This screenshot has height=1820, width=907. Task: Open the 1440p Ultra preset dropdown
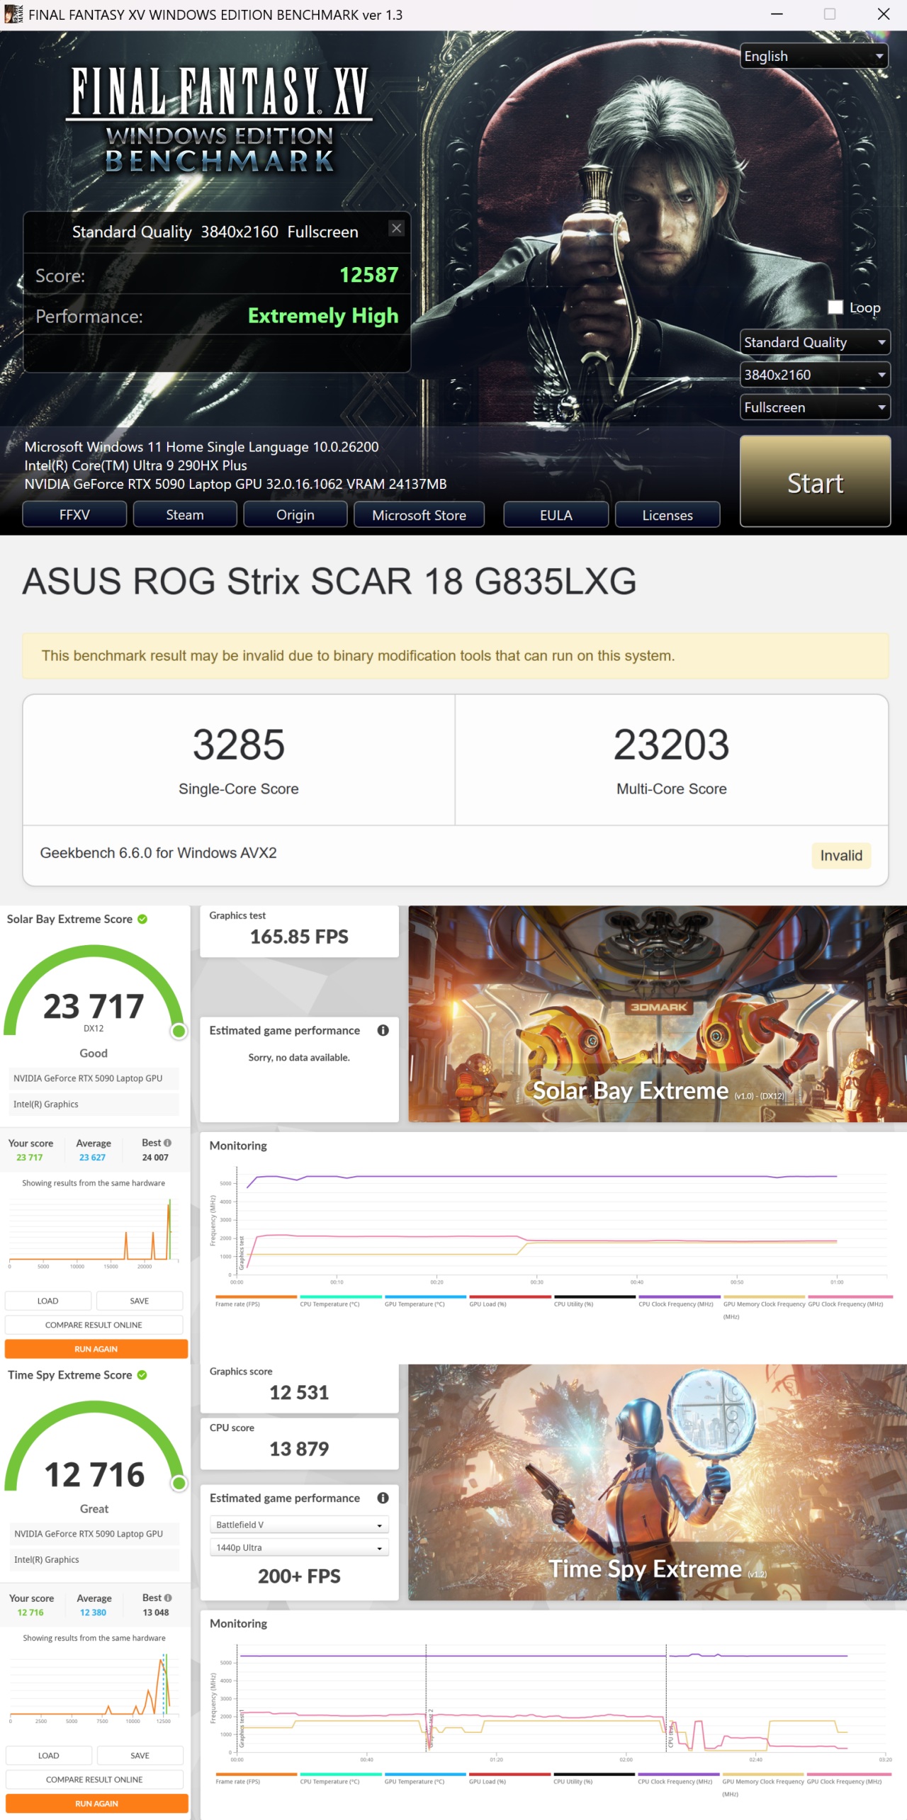[299, 1547]
